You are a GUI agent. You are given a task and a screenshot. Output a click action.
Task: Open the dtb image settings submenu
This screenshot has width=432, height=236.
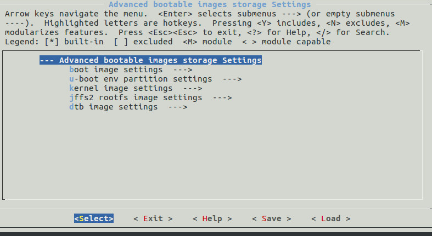pos(128,107)
